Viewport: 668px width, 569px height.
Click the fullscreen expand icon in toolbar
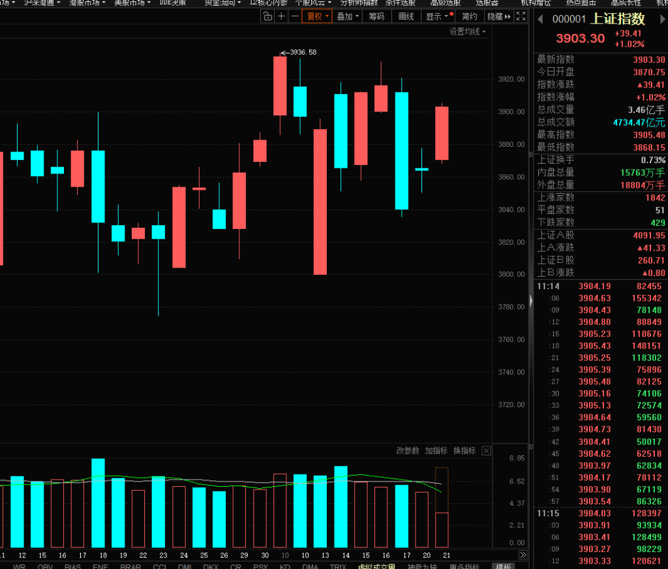point(521,16)
